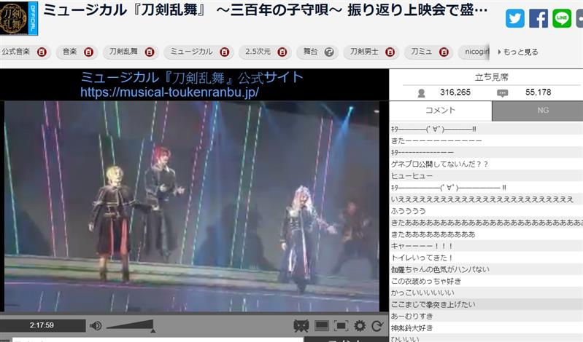Open dictionary icon beside 刀剣乱舞 tag

coord(150,52)
